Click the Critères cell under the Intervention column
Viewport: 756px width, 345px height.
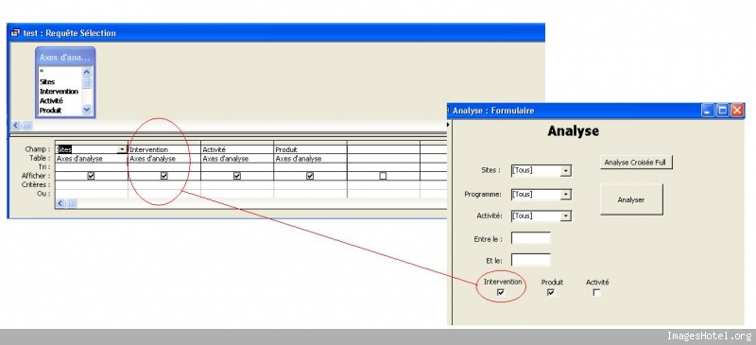[x=163, y=185]
